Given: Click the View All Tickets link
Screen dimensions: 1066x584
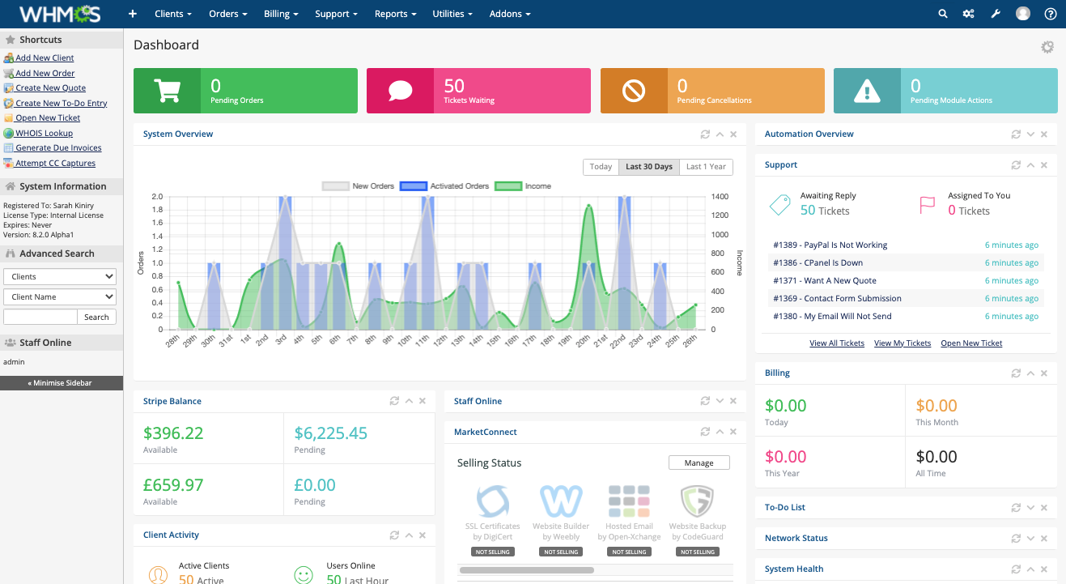Looking at the screenshot, I should point(836,343).
